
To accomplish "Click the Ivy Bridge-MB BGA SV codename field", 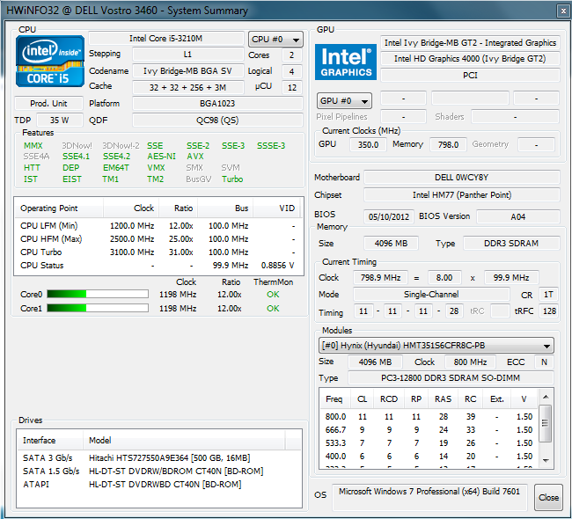I will [x=187, y=70].
